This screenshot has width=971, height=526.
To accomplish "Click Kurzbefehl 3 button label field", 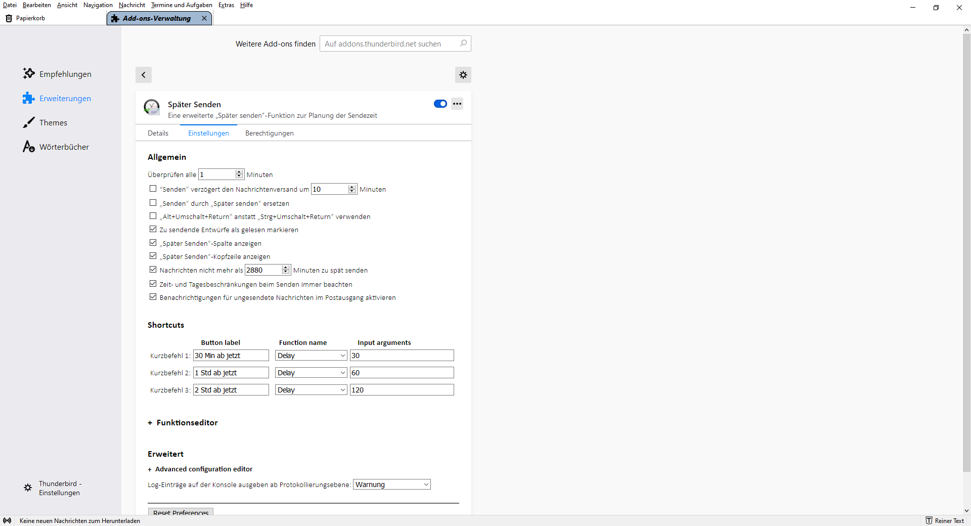I will [x=231, y=390].
